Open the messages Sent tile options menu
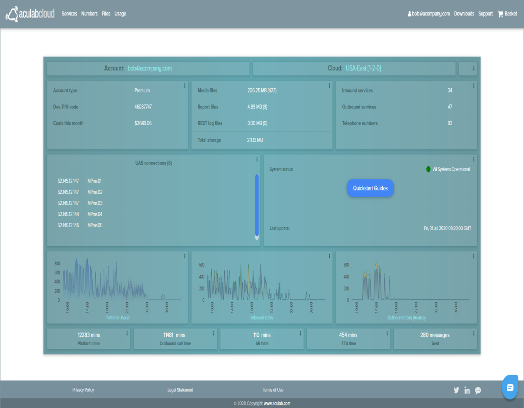524x408 pixels. point(474,333)
